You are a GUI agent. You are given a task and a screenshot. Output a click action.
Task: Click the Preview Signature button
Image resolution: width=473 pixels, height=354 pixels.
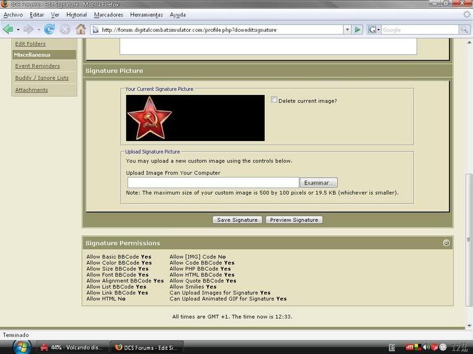click(x=294, y=219)
